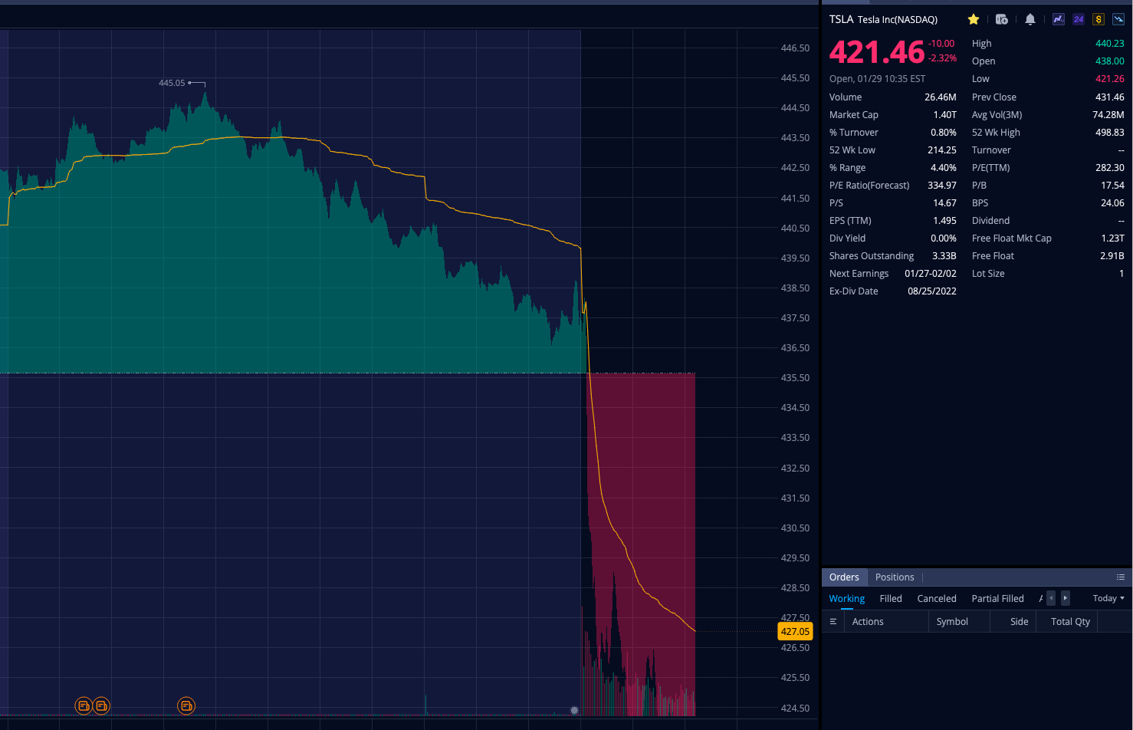The width and height of the screenshot is (1133, 730).
Task: Switch to the Positions tab
Action: 895,577
